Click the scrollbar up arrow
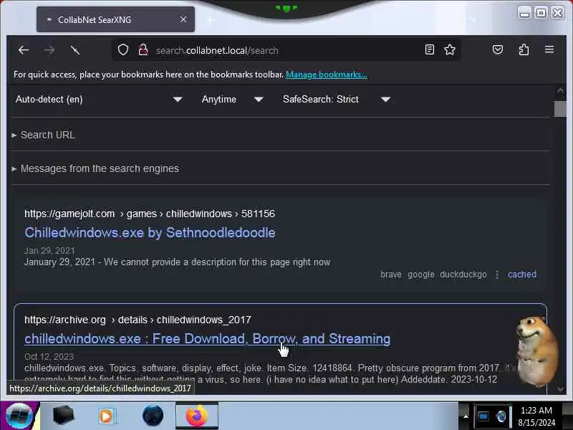The image size is (573, 430). [560, 90]
